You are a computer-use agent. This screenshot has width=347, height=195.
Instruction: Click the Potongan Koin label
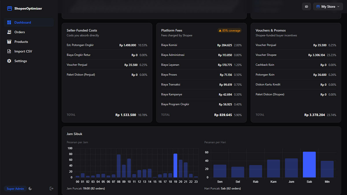pyautogui.click(x=265, y=75)
